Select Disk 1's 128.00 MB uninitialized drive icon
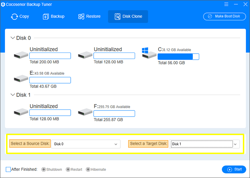This screenshot has height=178, width=250. pyautogui.click(x=21, y=112)
